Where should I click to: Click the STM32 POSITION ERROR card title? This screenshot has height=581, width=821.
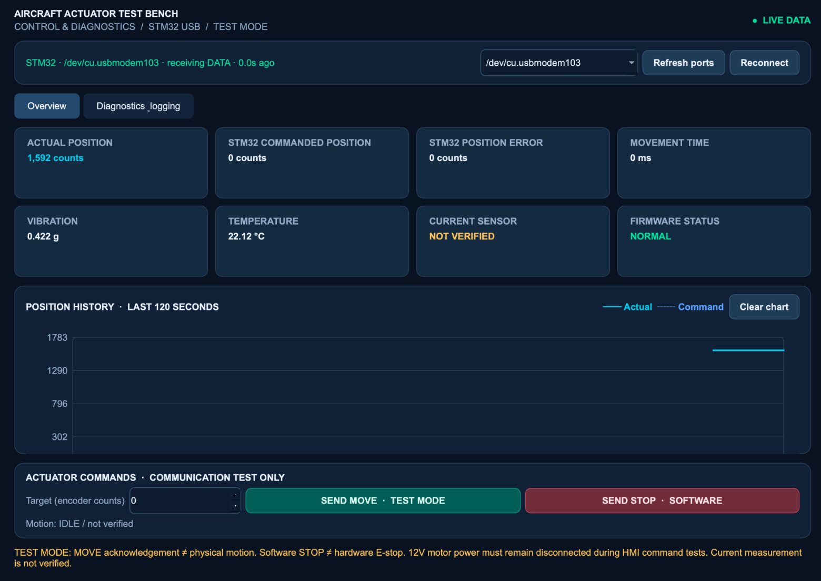[486, 143]
